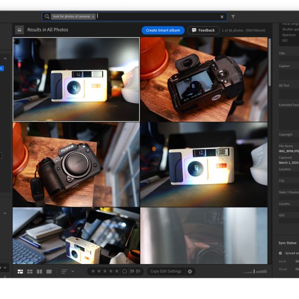Click the '(900 filtered)' text

tap(256, 30)
